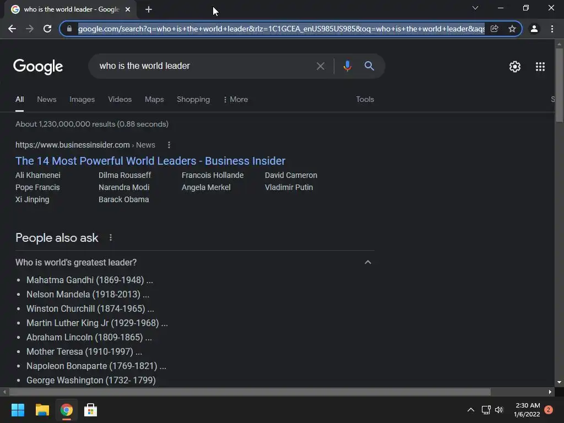Open the network status tray icon
Viewport: 564px width, 423px height.
(486, 410)
